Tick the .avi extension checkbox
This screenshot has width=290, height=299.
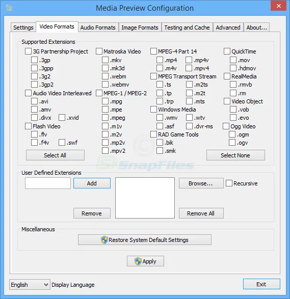pos(34,101)
